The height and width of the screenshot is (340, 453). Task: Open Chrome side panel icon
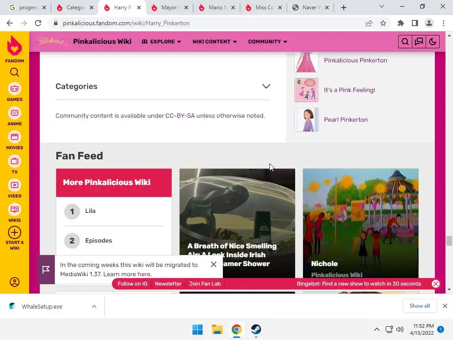point(415,23)
